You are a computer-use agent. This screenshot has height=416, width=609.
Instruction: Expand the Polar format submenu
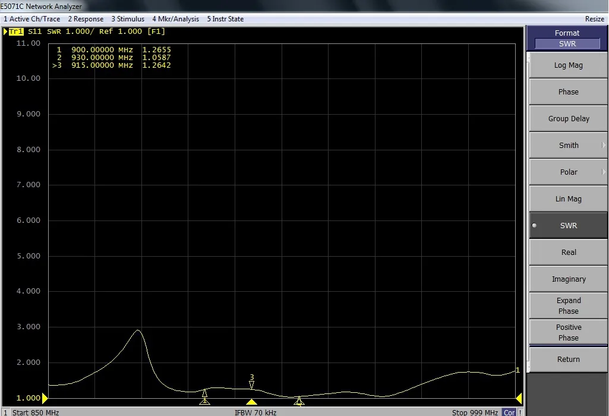coord(568,172)
